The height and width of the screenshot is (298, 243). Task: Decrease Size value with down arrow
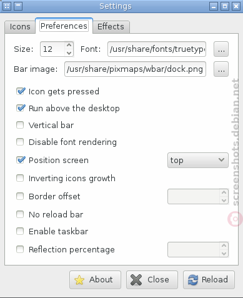[x=69, y=53]
